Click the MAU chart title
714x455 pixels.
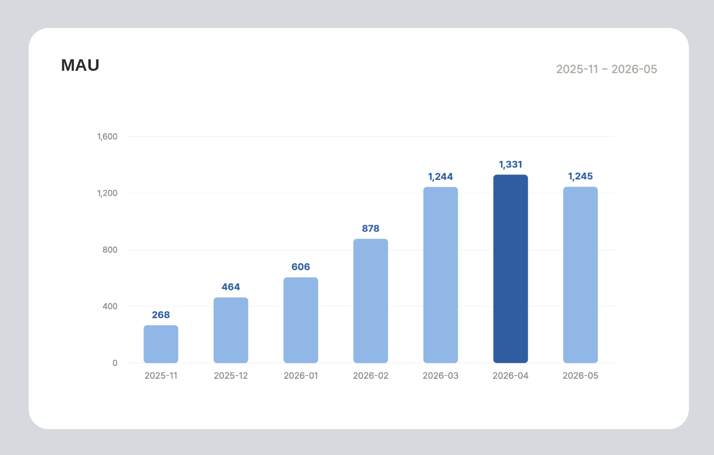coord(80,65)
